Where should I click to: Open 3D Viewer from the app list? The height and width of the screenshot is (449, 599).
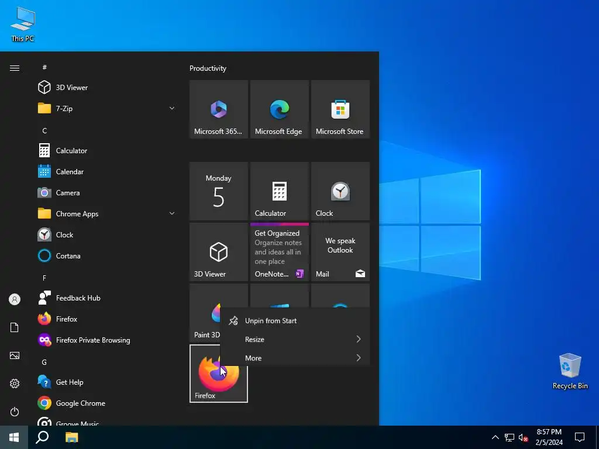click(106, 88)
